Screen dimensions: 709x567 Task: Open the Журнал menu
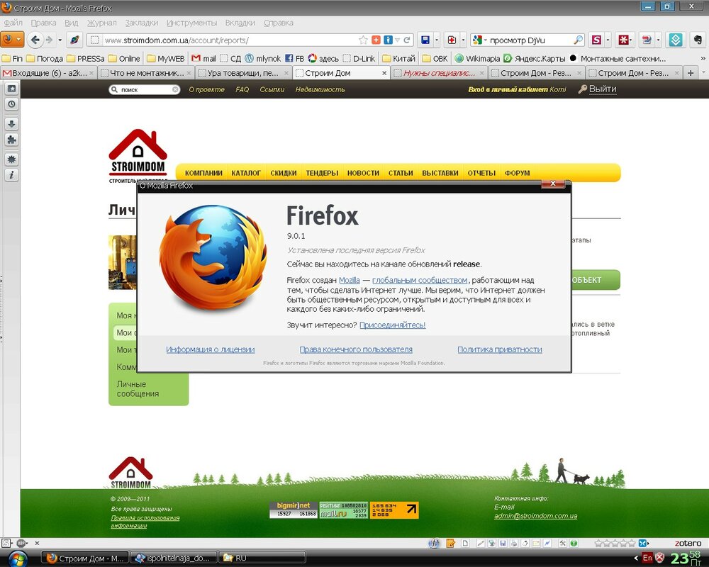(101, 23)
